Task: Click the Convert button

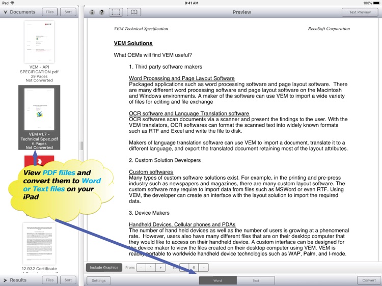Action: pos(369,280)
